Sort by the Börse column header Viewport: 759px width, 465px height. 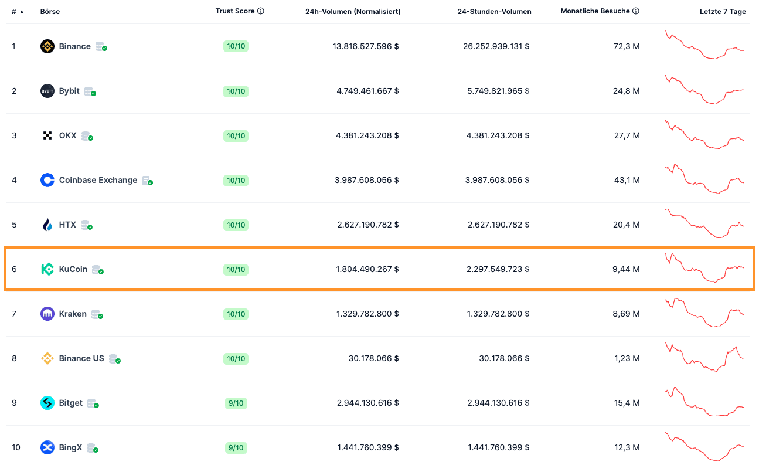point(50,12)
